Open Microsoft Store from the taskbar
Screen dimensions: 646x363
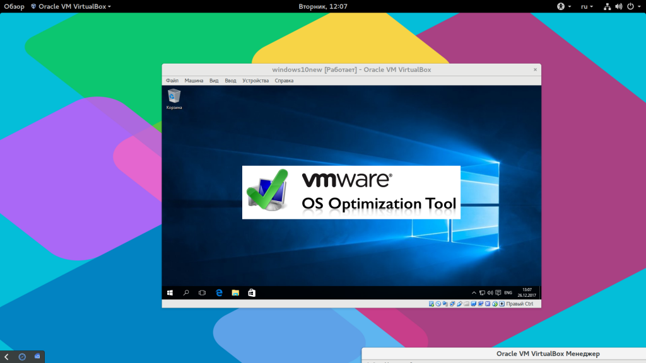pos(252,293)
